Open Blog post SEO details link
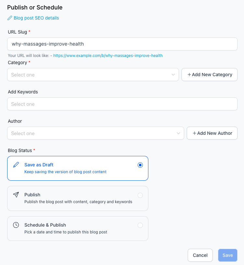The height and width of the screenshot is (265, 244). click(36, 18)
